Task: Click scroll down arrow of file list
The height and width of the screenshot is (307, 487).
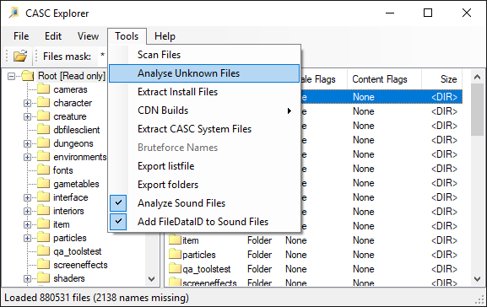Action: pyautogui.click(x=478, y=279)
